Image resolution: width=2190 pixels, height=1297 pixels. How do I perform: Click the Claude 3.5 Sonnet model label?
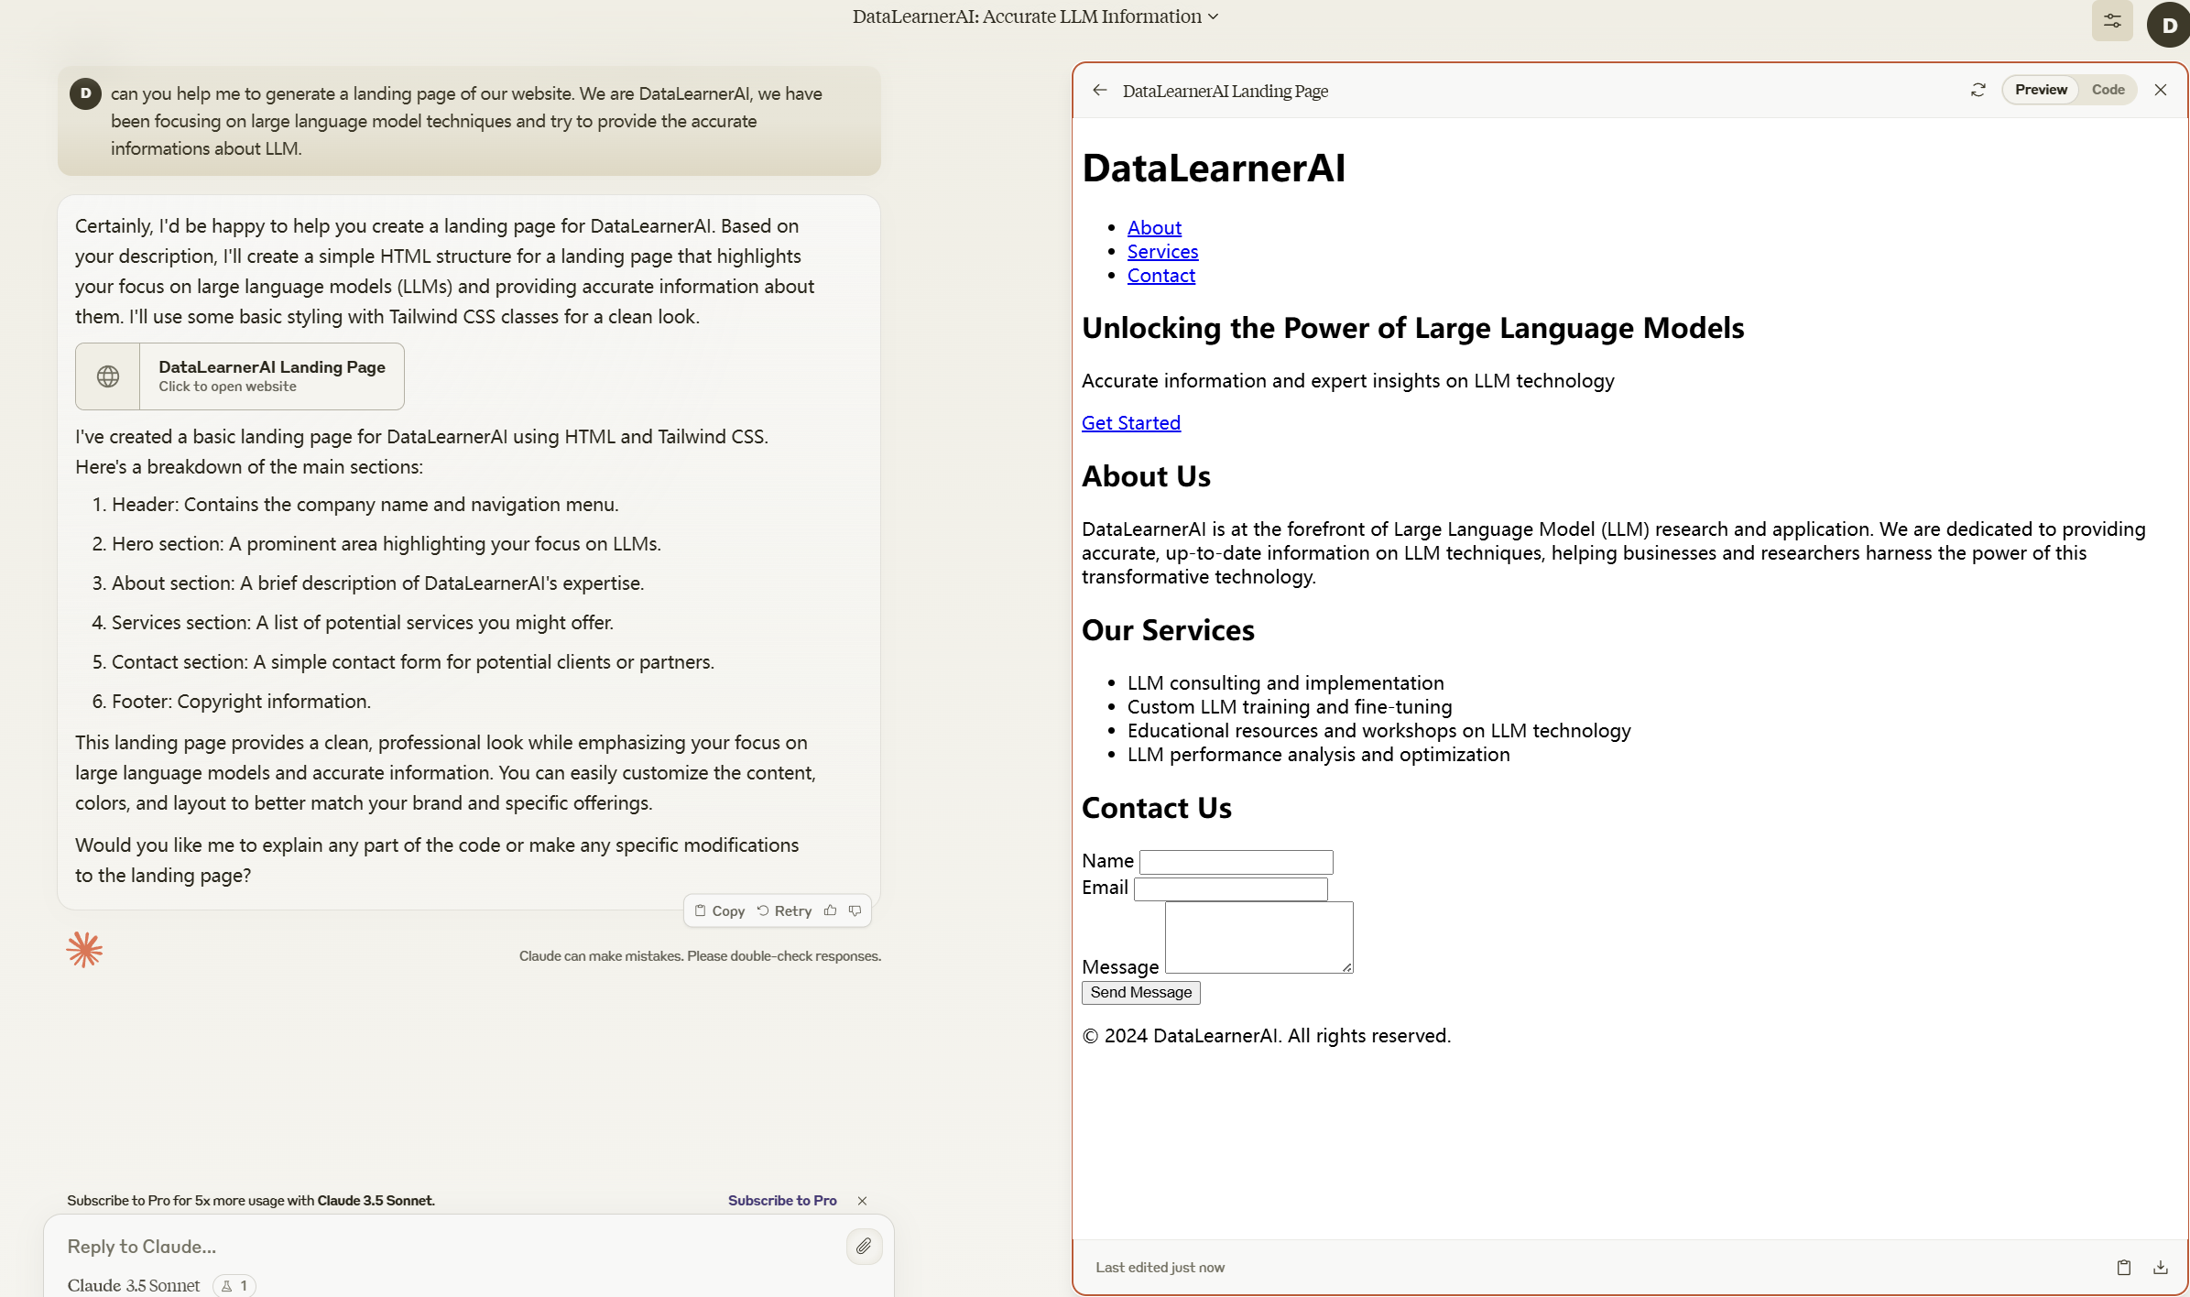(134, 1285)
